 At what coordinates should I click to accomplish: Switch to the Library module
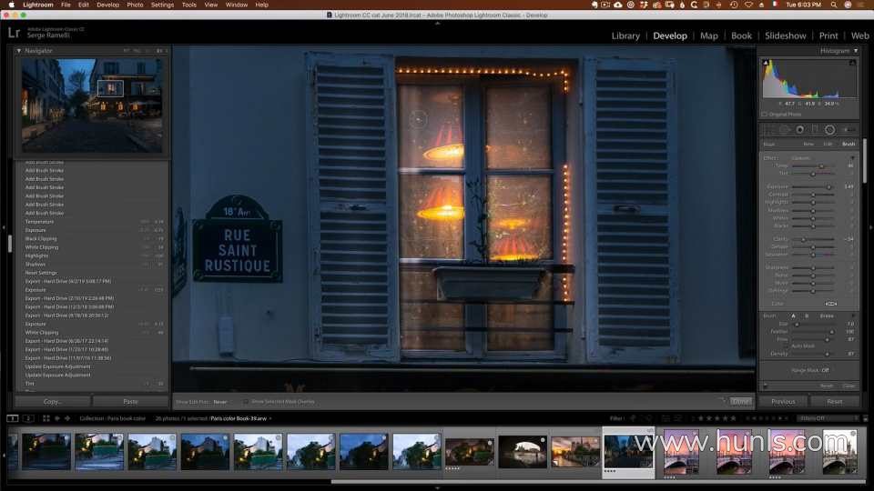[x=625, y=35]
